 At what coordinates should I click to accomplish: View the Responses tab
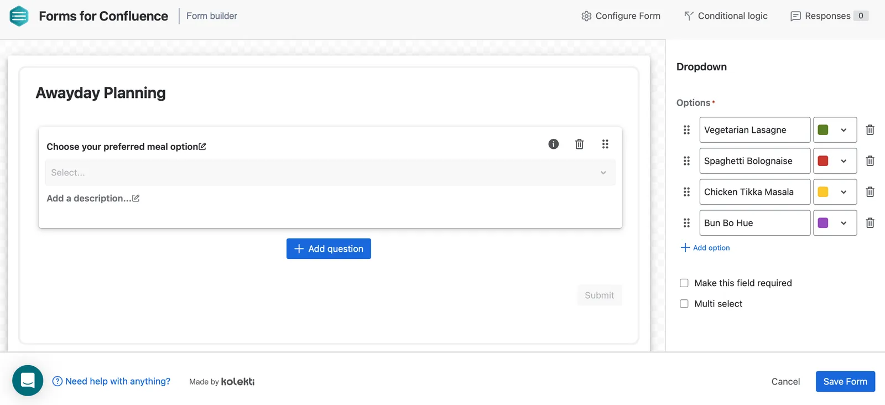tap(829, 16)
